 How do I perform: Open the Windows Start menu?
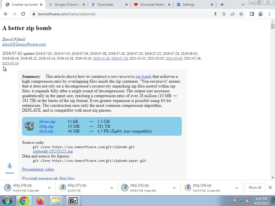pos(7,201)
